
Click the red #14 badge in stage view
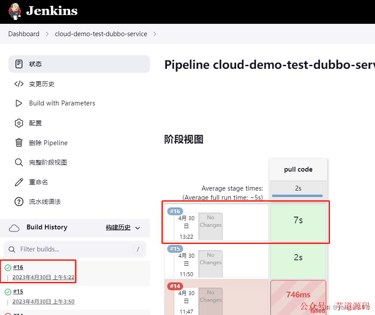point(175,286)
